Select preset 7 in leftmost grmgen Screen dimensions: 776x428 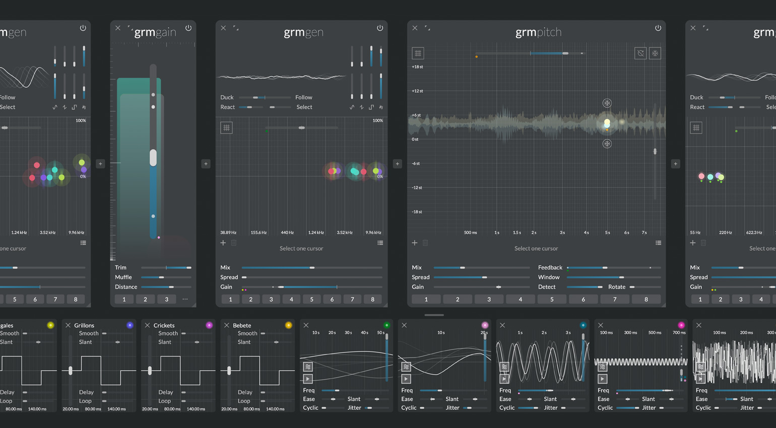(55, 299)
